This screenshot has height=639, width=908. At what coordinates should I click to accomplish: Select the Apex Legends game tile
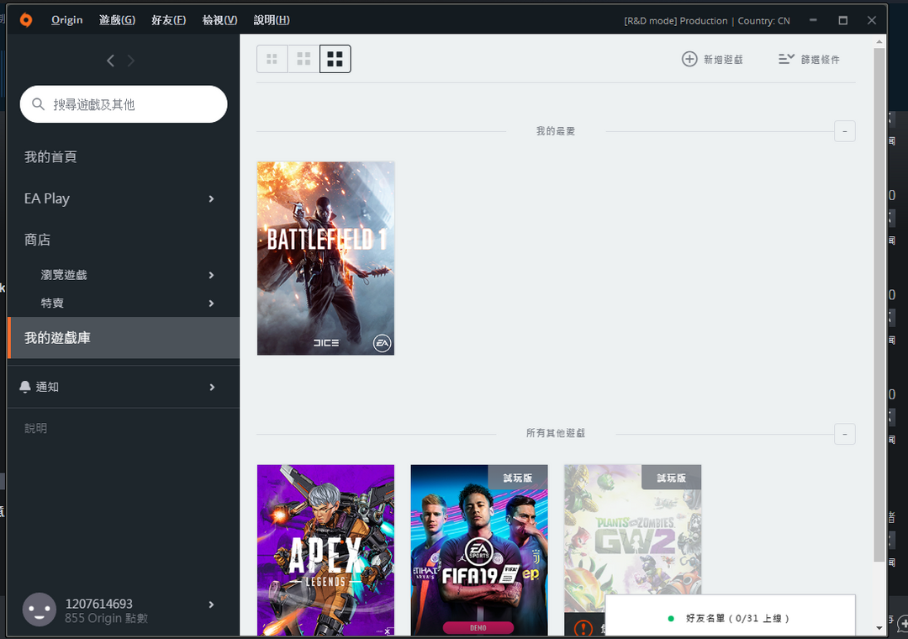326,550
